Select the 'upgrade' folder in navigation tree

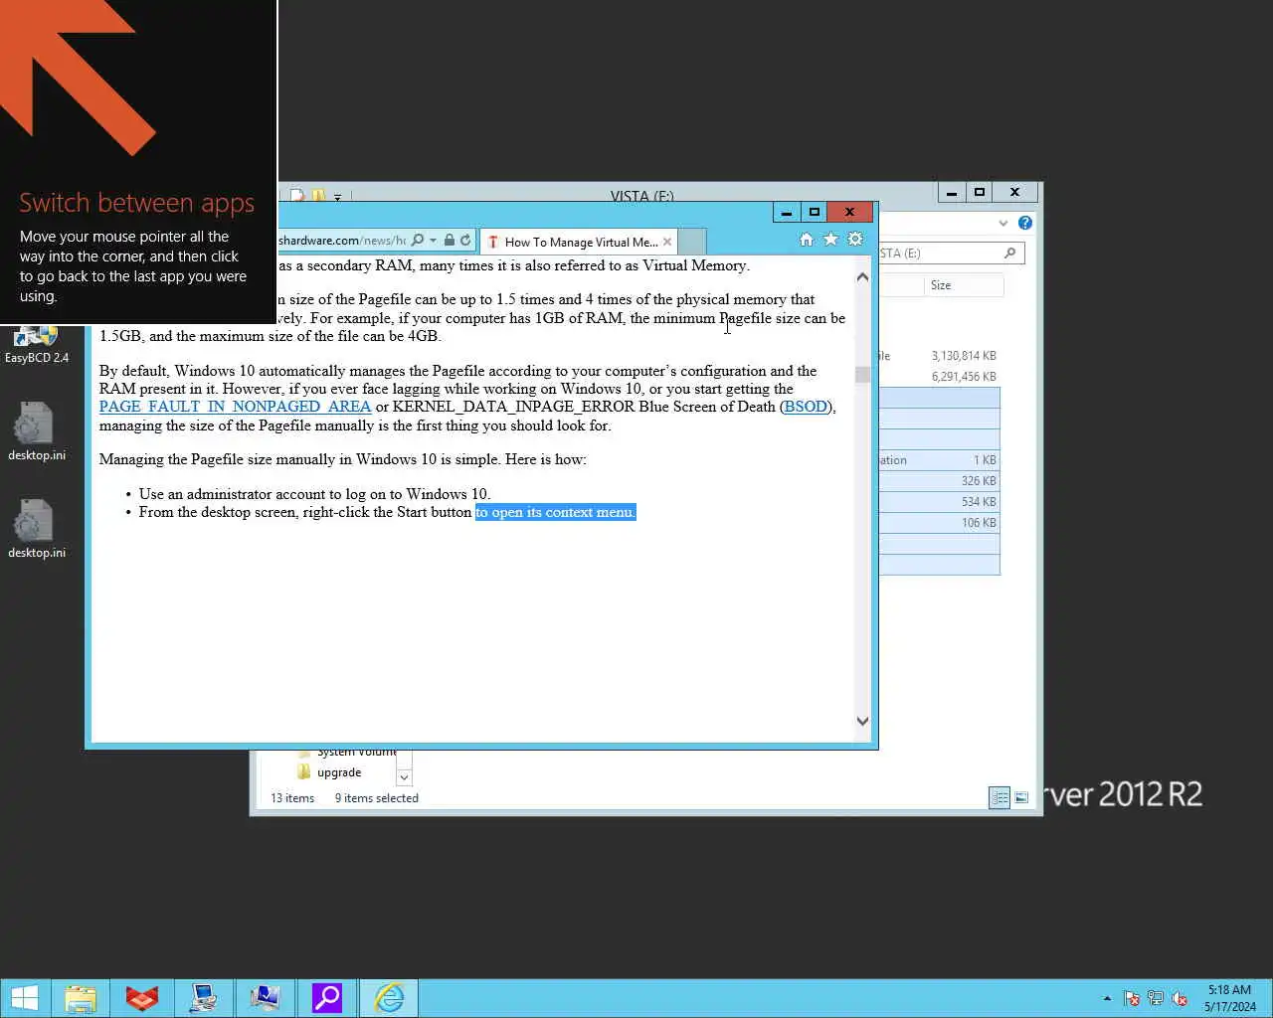[339, 772]
